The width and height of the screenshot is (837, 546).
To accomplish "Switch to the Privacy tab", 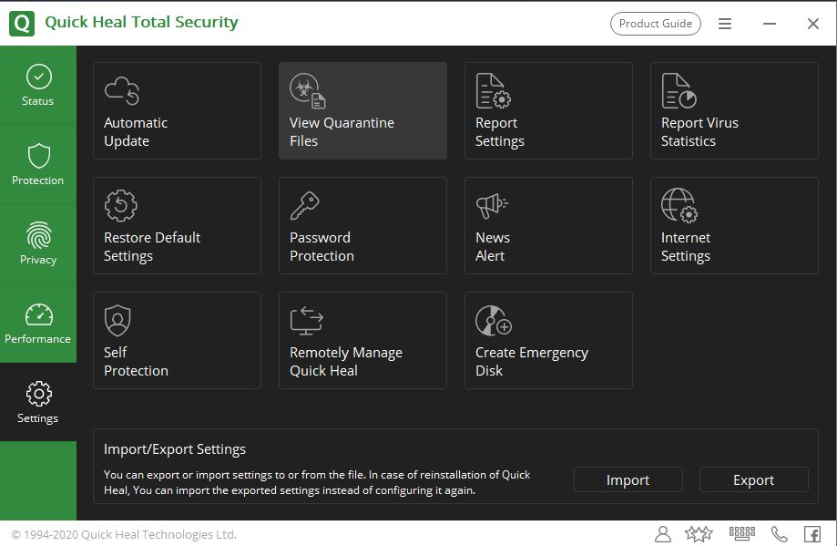I will click(x=38, y=243).
